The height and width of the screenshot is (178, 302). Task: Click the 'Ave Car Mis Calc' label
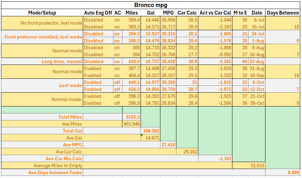click(x=42, y=159)
